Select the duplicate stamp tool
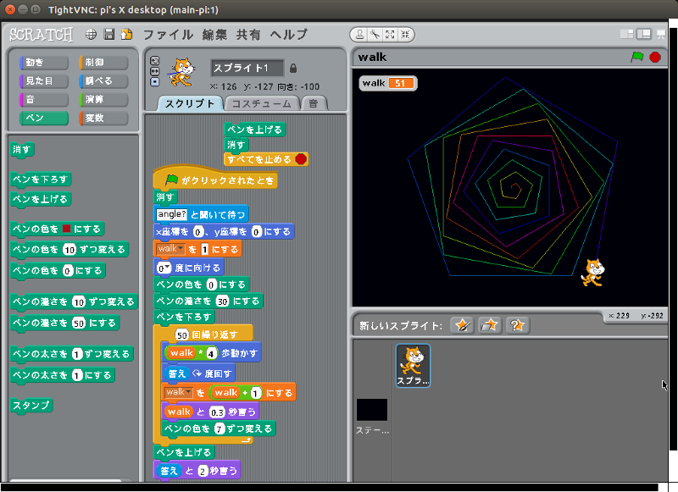The image size is (678, 492). point(359,35)
